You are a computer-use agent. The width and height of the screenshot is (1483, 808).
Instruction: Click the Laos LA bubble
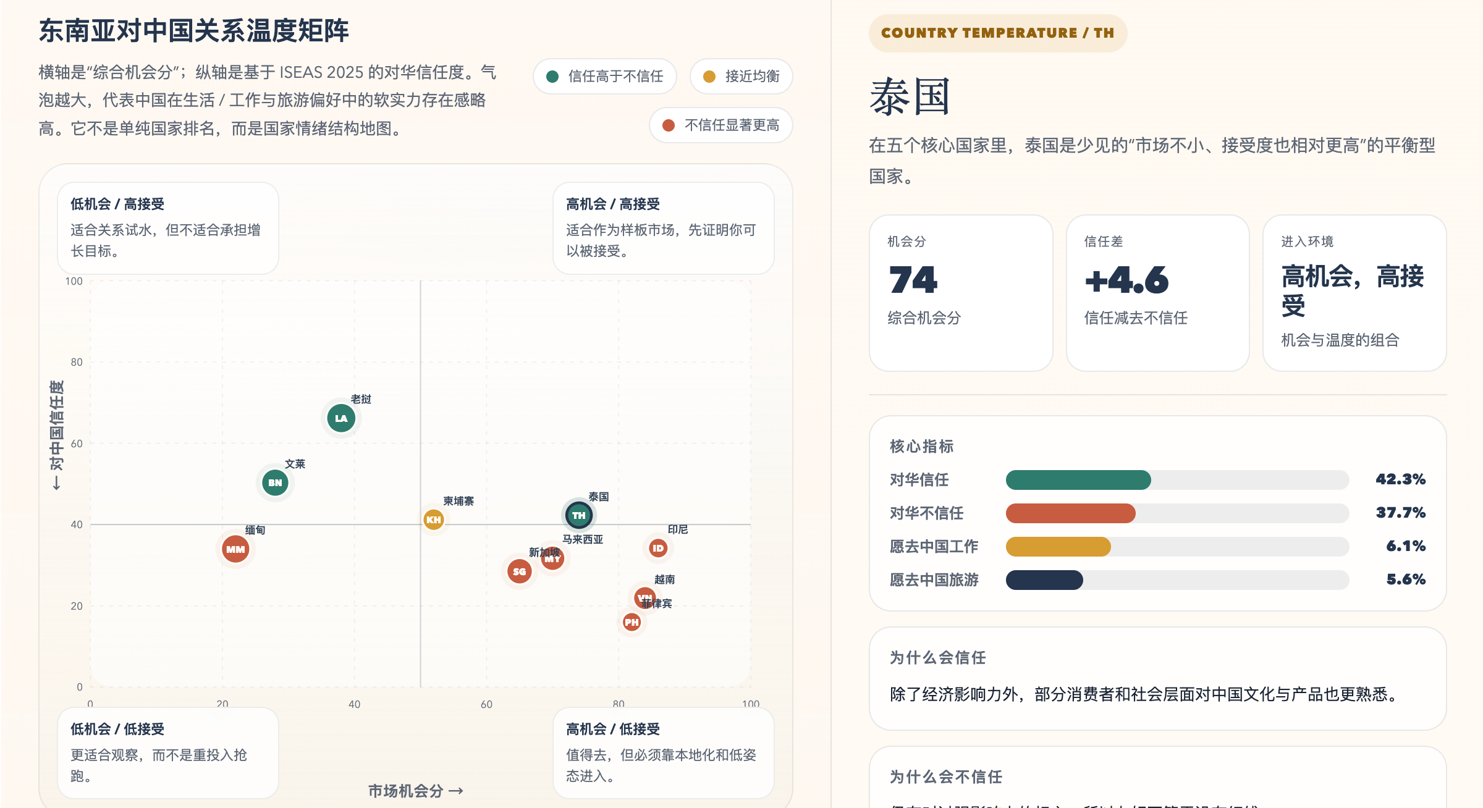point(341,418)
